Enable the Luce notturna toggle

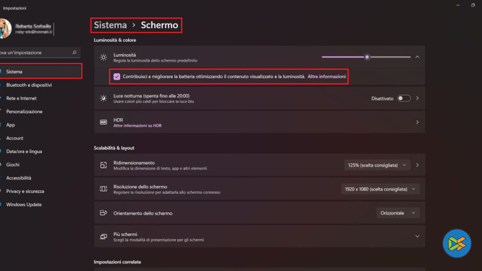coord(404,98)
